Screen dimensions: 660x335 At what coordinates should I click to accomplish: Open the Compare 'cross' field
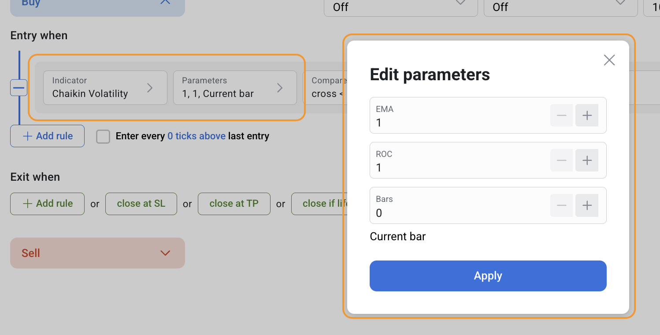tap(325, 88)
